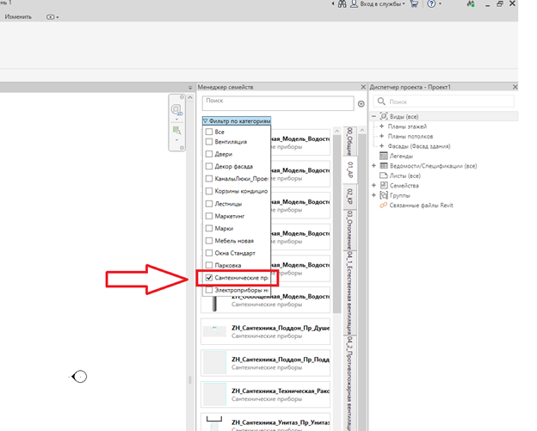Tick the Вентиляция checkbox
537x431 pixels.
(x=209, y=142)
